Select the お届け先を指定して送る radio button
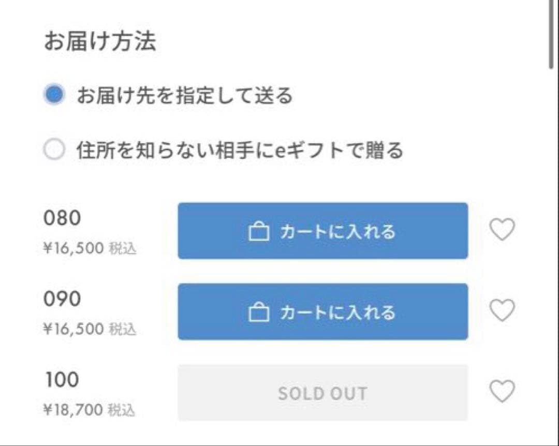 54,95
